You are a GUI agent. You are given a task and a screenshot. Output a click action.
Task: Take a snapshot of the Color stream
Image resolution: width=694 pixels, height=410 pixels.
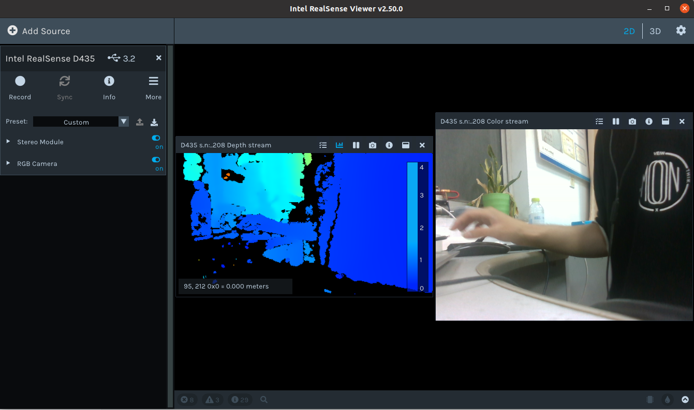click(x=632, y=122)
